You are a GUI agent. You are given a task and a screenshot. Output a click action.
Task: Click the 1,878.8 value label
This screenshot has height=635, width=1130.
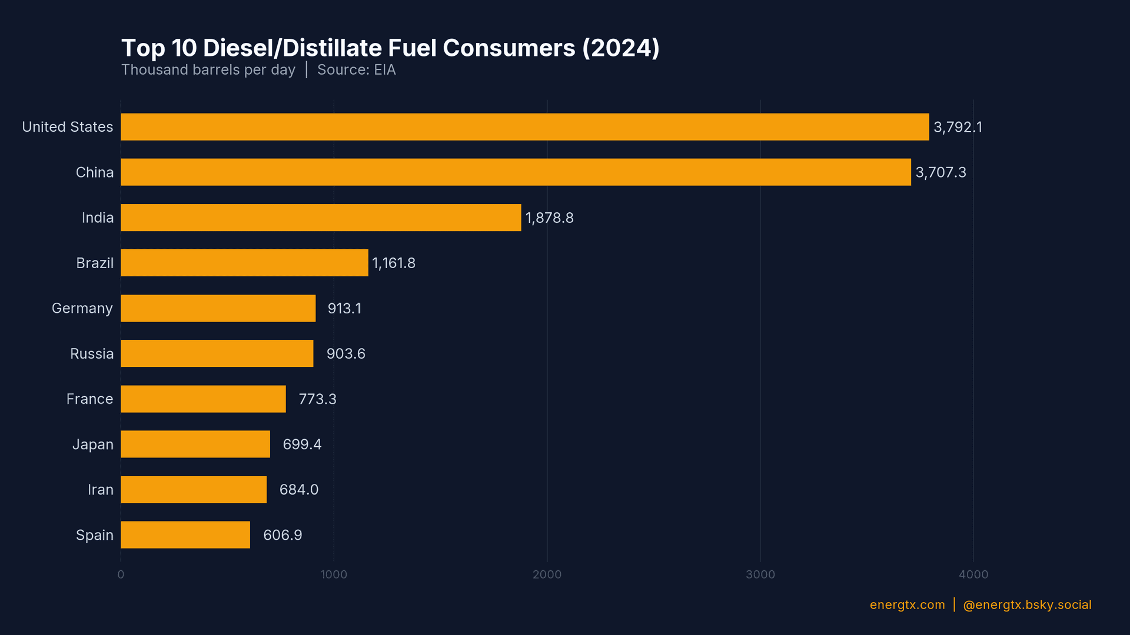click(x=549, y=218)
